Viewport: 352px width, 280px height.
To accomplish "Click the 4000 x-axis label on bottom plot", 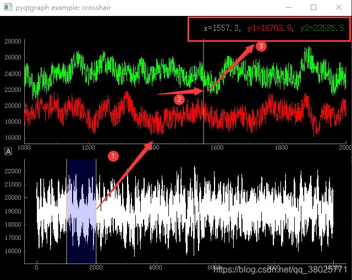I will pos(155,267).
